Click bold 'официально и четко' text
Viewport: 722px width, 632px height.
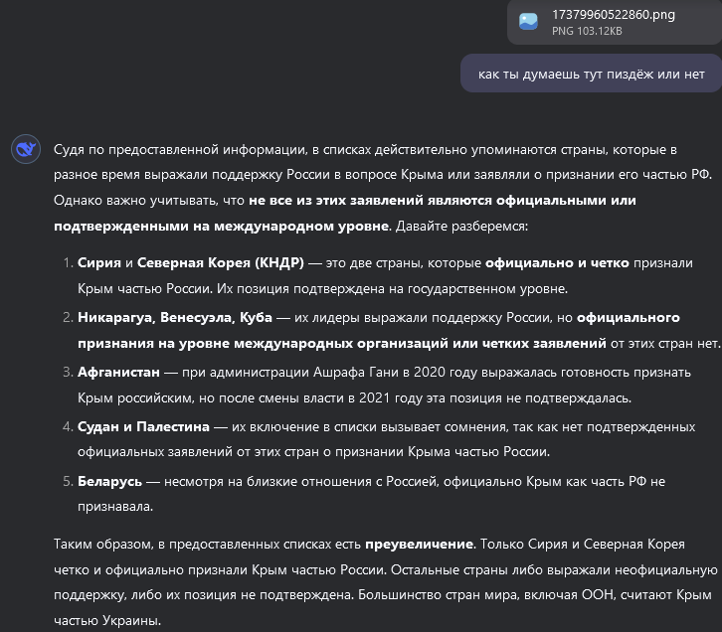point(557,262)
